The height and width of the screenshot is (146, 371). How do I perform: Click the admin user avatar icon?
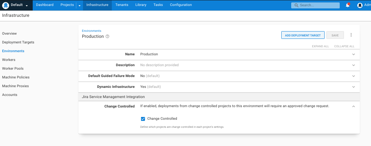tap(360, 5)
